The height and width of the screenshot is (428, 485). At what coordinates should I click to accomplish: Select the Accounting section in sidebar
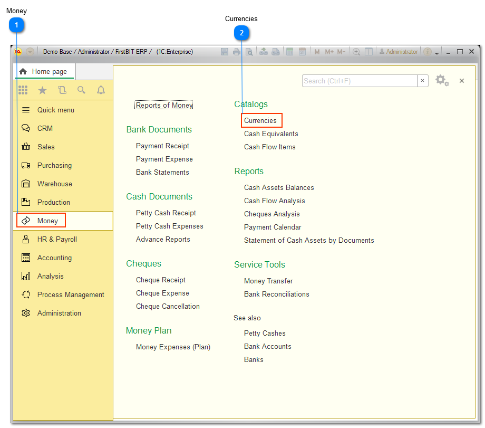pos(54,258)
